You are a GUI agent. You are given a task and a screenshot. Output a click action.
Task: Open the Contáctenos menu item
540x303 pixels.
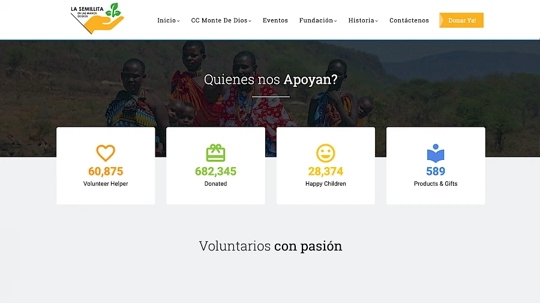click(409, 20)
